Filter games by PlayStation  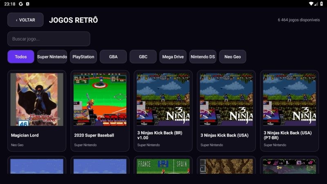point(83,56)
